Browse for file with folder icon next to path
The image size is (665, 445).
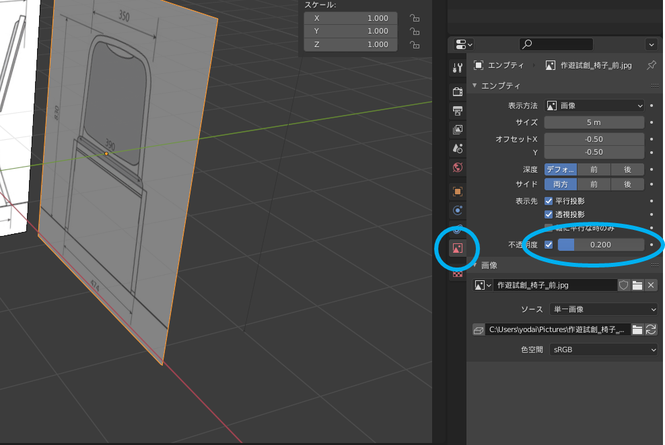point(637,330)
